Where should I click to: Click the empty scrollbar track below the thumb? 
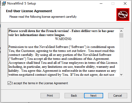click(121, 55)
